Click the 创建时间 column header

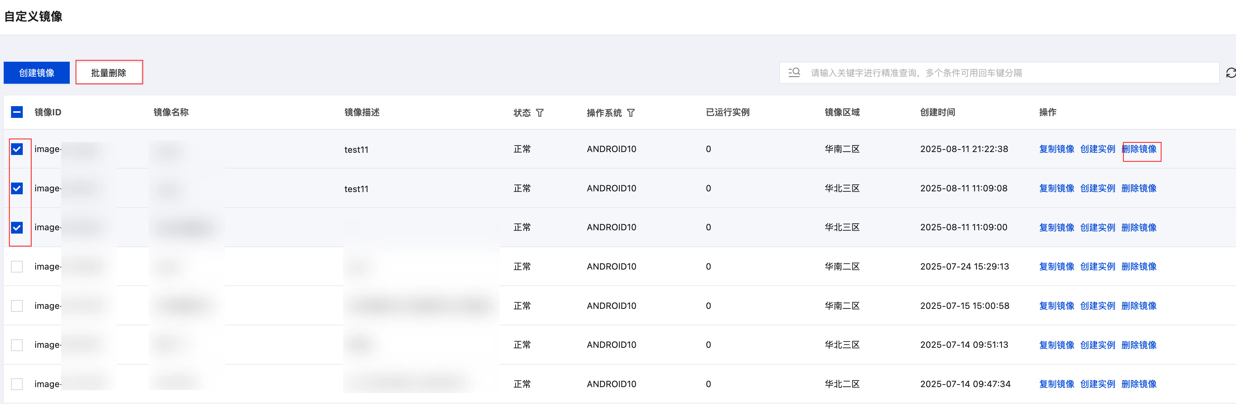click(x=937, y=112)
